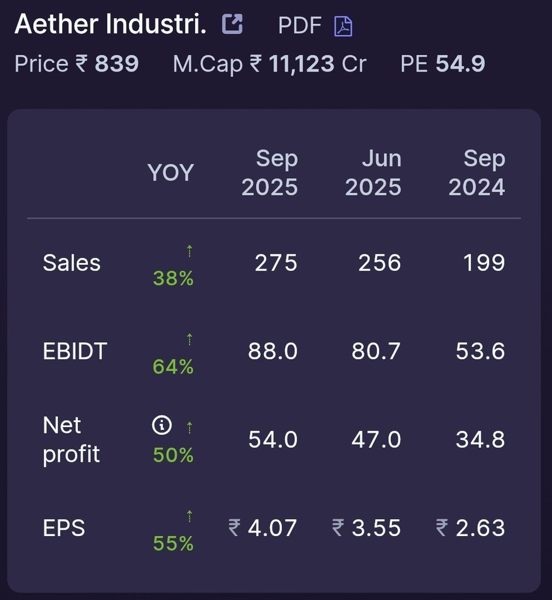Select the Jun 2025 column header

coord(374,173)
